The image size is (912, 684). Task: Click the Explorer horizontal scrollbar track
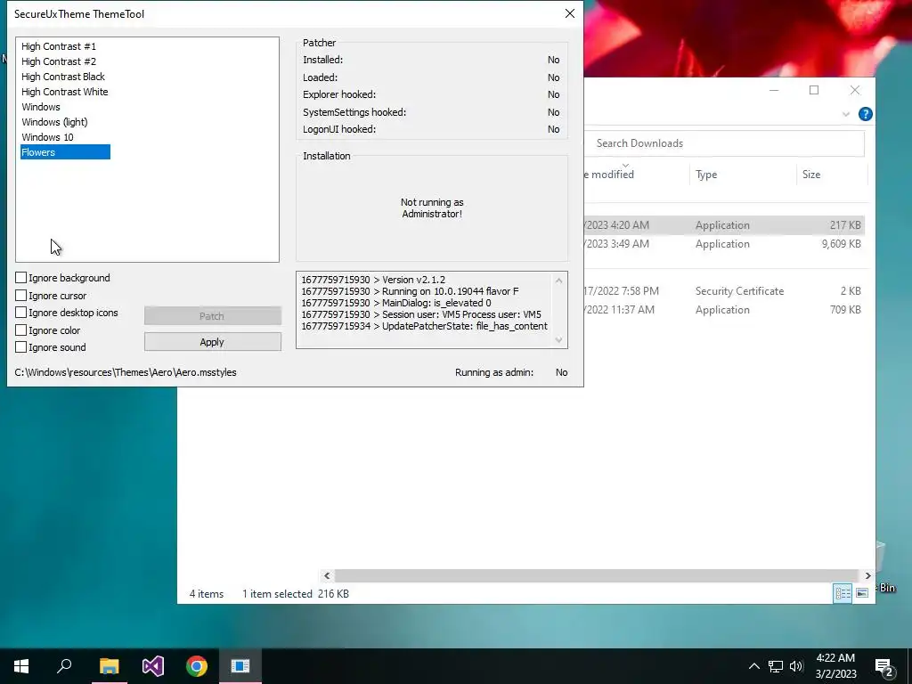(597, 575)
